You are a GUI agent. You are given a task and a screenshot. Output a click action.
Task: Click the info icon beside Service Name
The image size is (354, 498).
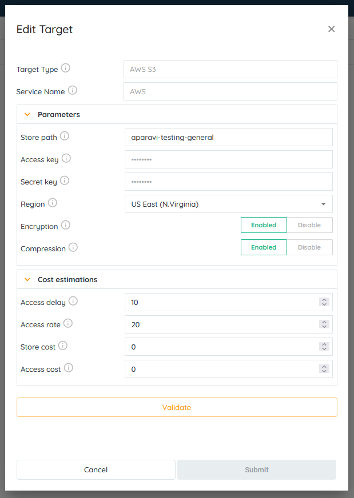pyautogui.click(x=73, y=91)
